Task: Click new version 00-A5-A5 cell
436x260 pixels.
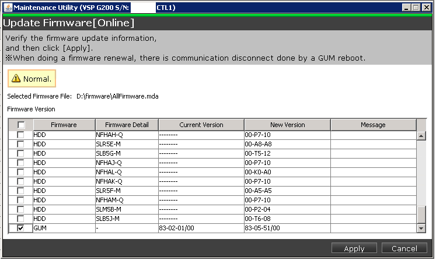Action: 288,191
